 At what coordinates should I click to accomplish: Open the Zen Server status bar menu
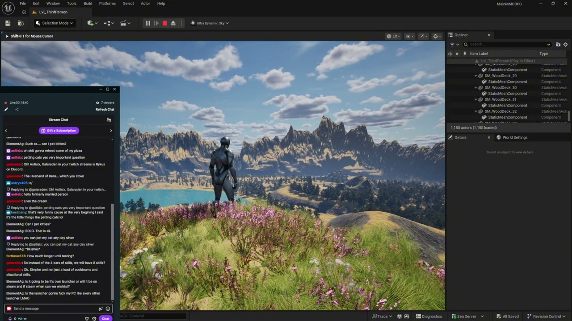467,317
